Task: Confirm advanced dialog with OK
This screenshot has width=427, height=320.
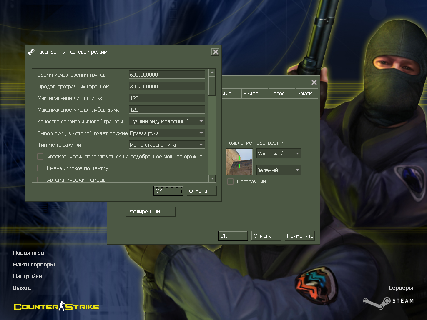Action: point(168,191)
